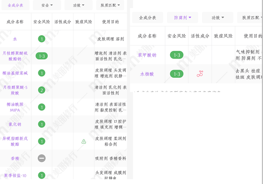
Task: Click purpose text 清洁剂 乳化剂 表面活性剂
Action: coord(111,90)
